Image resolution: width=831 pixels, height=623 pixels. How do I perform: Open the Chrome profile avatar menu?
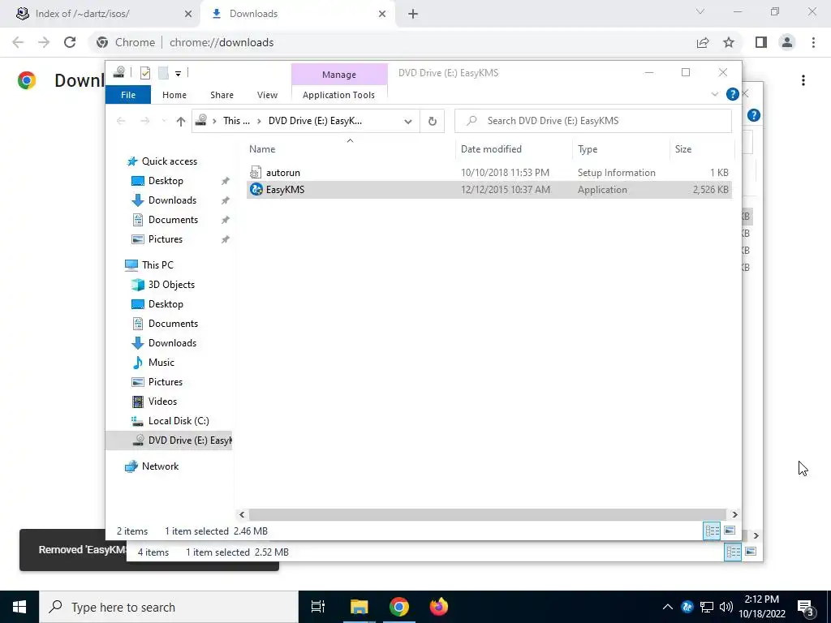(787, 42)
